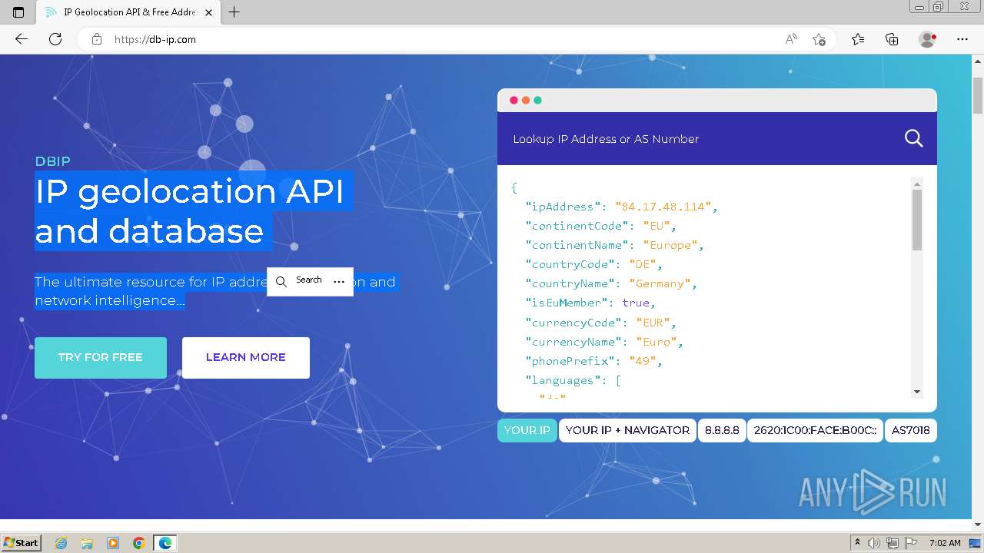This screenshot has width=984, height=553.
Task: Open the Collections icon
Action: pos(892,39)
